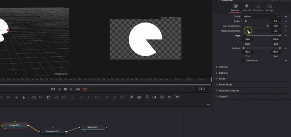Open the Shape dropdown showing Sphere

[x=262, y=16]
